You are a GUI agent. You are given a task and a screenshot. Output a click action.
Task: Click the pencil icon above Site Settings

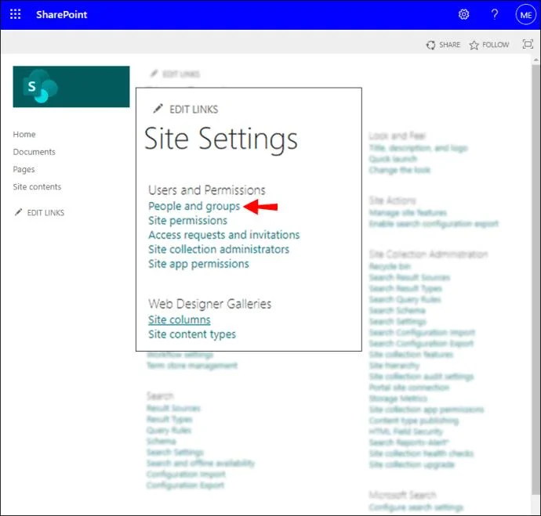coord(158,109)
